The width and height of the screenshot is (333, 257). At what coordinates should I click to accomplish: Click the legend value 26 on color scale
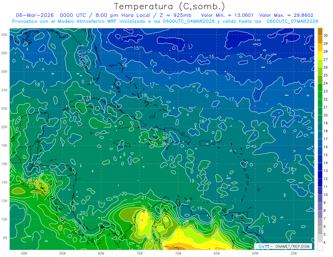(x=326, y=67)
